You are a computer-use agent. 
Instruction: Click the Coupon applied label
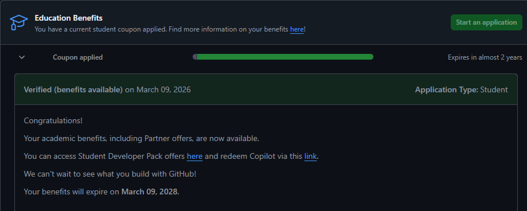77,57
